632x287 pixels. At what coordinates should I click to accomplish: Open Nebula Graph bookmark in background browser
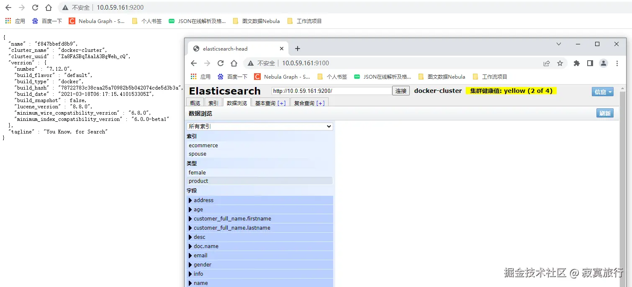pos(97,21)
